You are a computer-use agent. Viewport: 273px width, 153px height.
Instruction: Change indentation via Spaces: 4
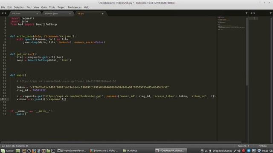tap(244, 146)
